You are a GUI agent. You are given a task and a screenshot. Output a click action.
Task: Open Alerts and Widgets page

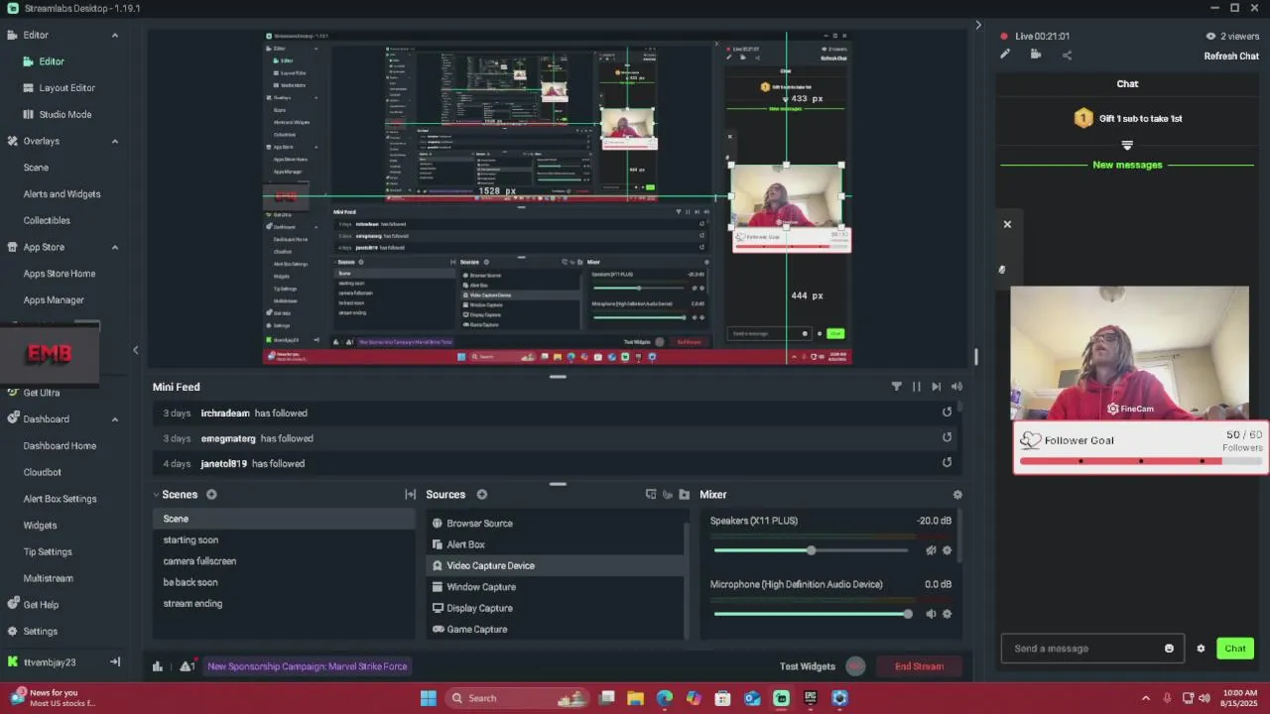[62, 194]
